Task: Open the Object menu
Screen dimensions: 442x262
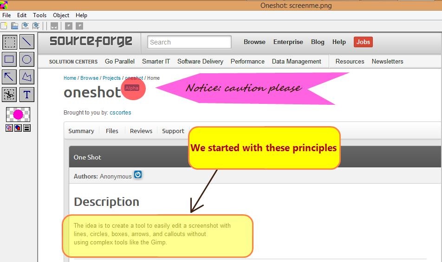Action: [x=61, y=15]
